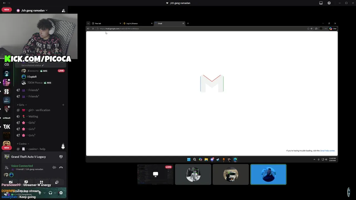Show hidden tray icons chevron
This screenshot has height=200, width=356.
click(314, 159)
